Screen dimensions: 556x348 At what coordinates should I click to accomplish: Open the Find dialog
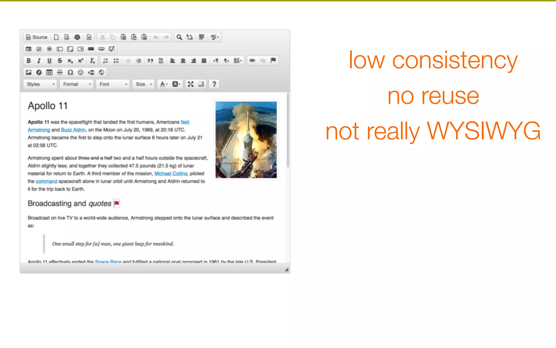179,37
